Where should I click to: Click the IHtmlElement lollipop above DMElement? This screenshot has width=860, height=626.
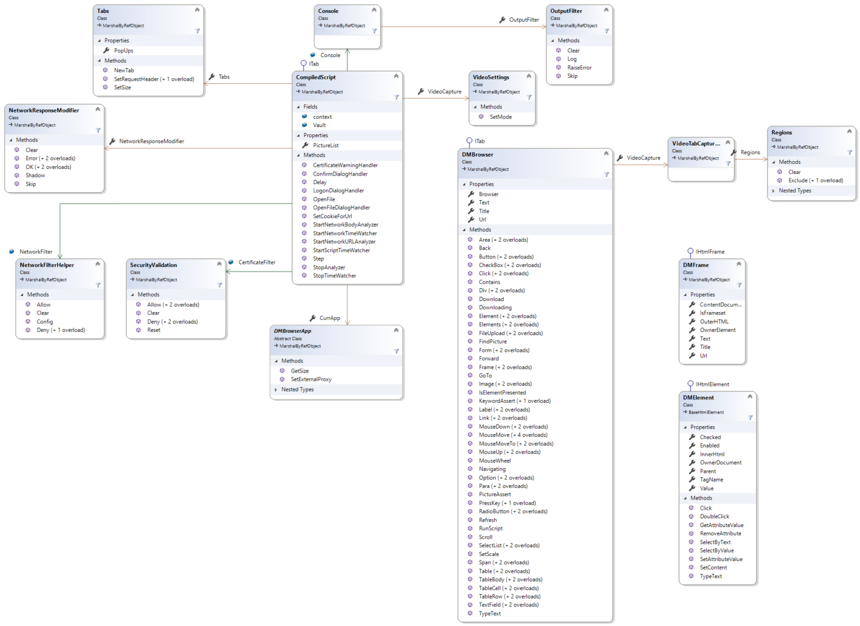690,384
